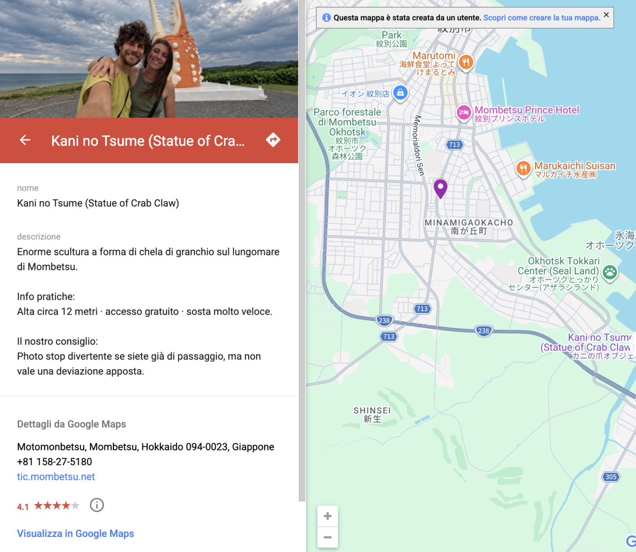
Task: Click the Mombetsu Prince Hotel map label
Action: [527, 114]
